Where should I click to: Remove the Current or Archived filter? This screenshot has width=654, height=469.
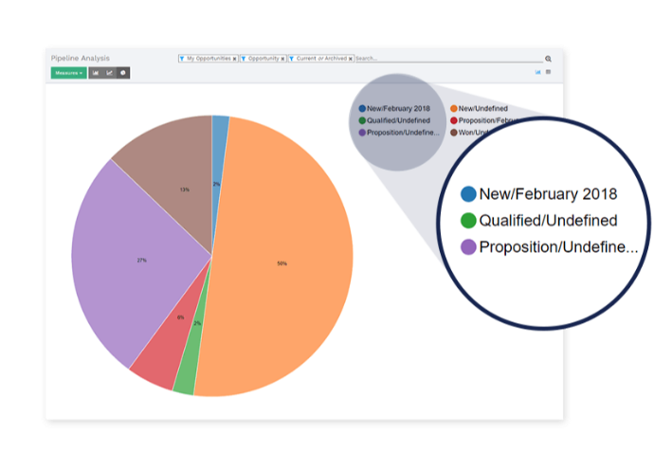pyautogui.click(x=350, y=59)
